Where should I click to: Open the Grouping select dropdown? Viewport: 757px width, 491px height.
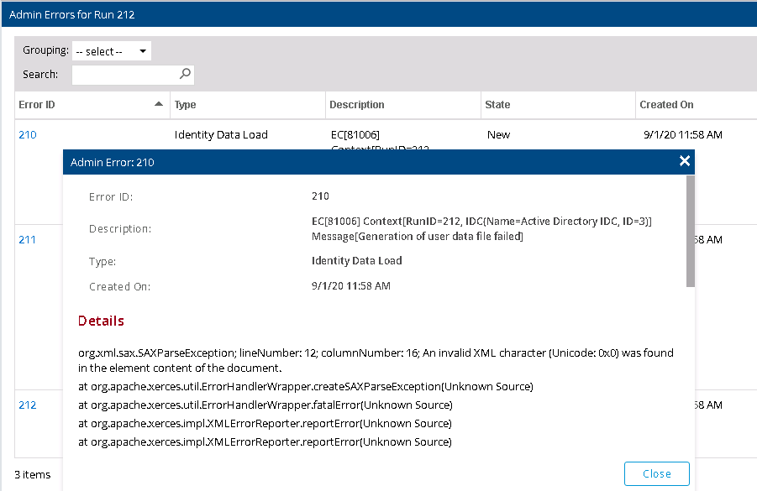click(x=111, y=51)
